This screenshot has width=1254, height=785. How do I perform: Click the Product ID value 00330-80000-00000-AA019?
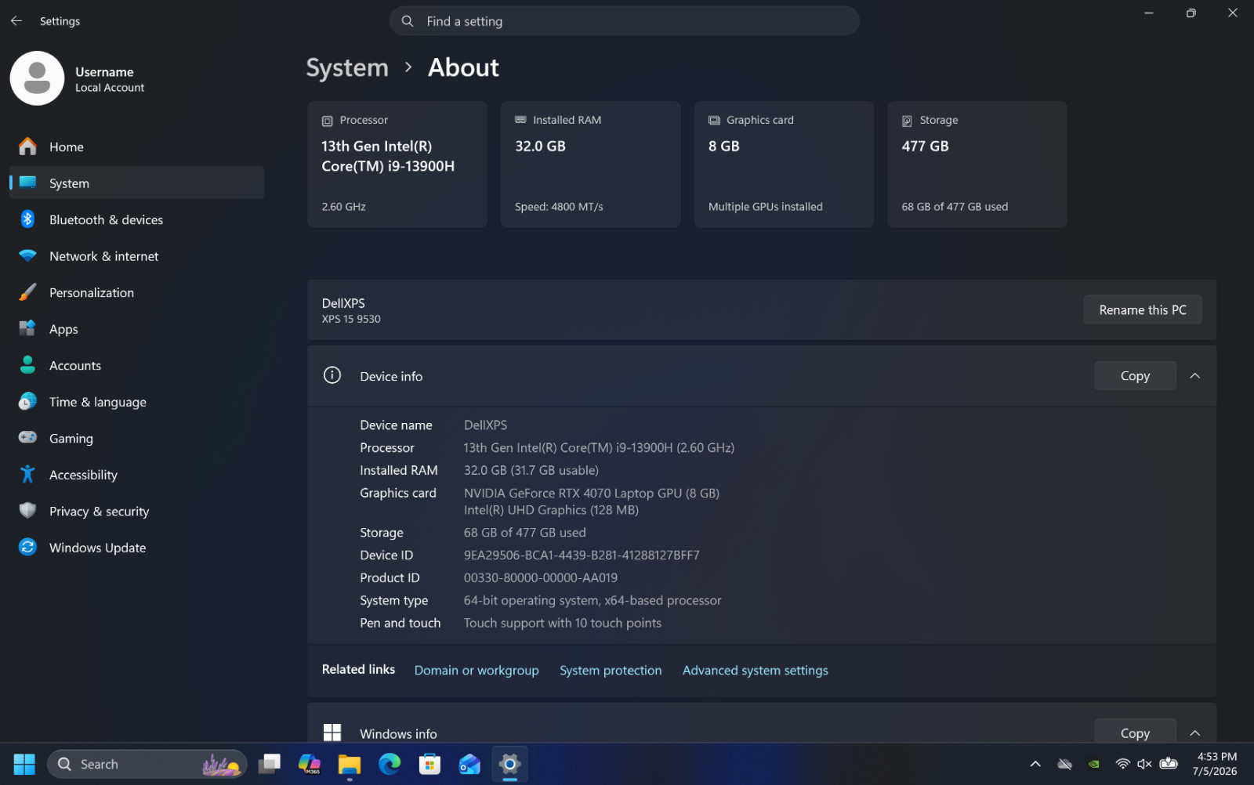(x=541, y=577)
